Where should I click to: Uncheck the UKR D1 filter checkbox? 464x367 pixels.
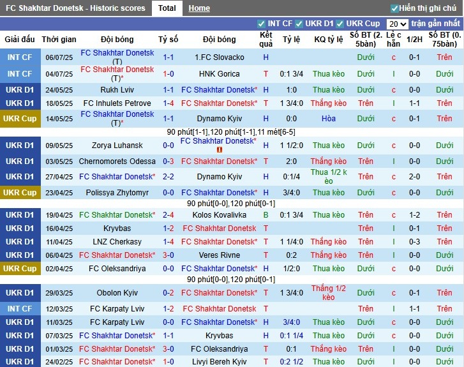[299, 24]
